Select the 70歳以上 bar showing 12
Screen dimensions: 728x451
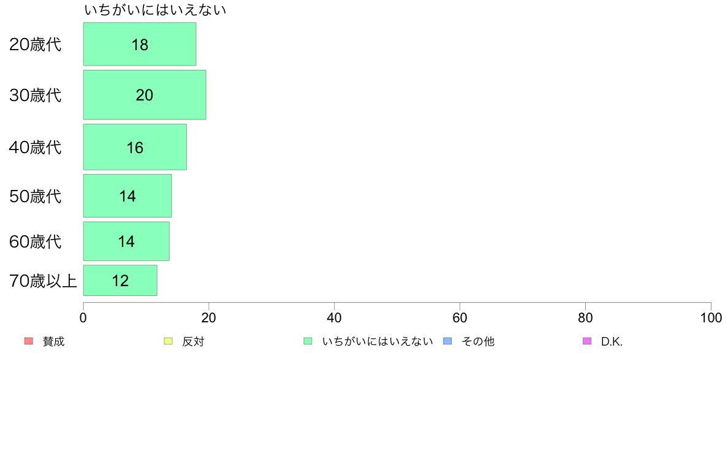pos(120,280)
